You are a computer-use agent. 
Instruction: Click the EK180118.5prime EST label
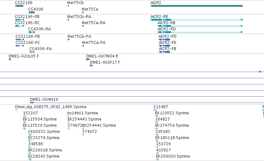172,138
